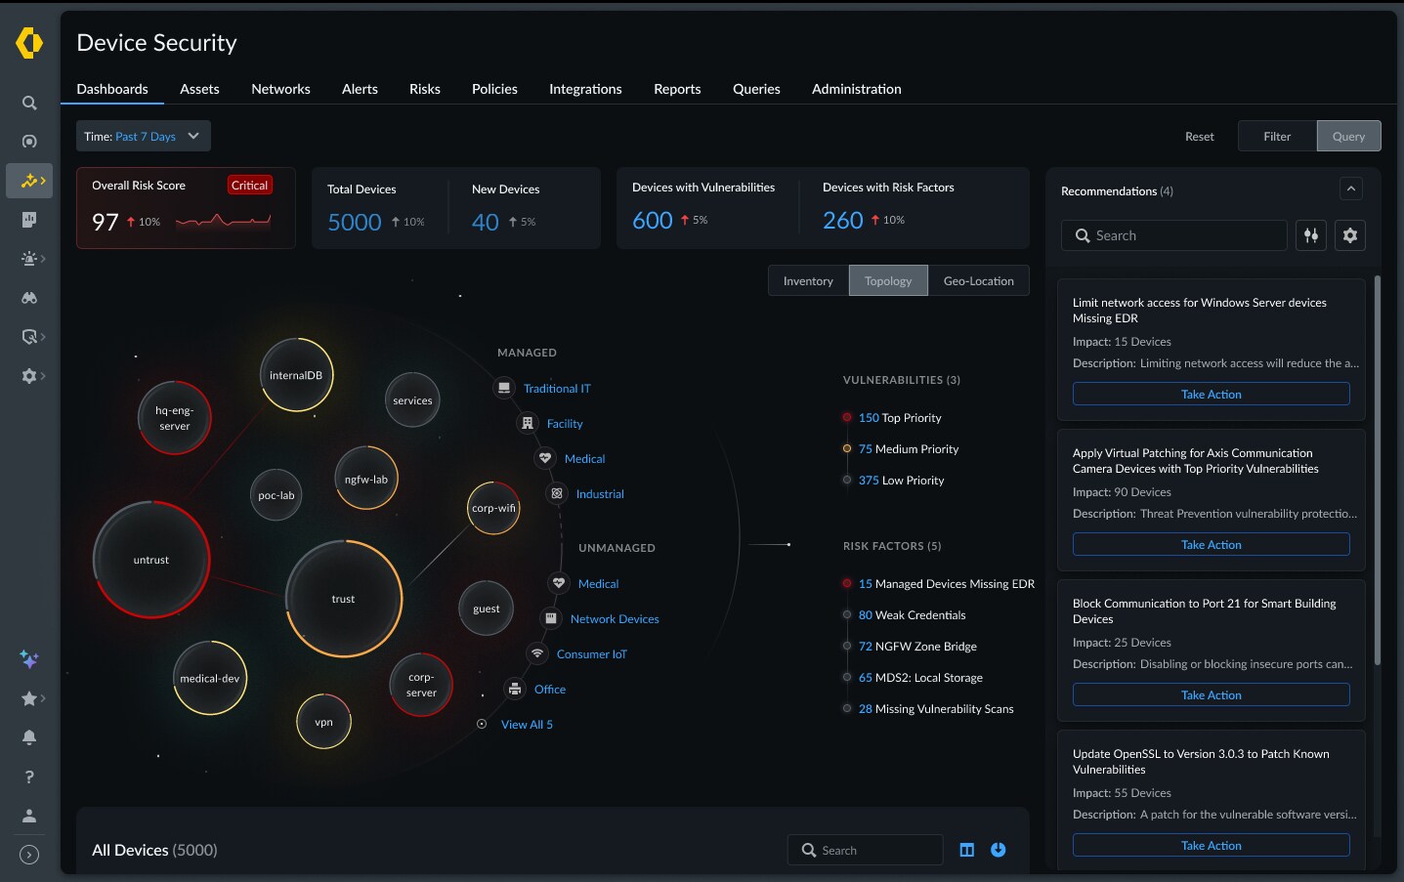The width and height of the screenshot is (1404, 882).
Task: Click the AI sparkles icon near sidebar bottom
Action: (29, 659)
